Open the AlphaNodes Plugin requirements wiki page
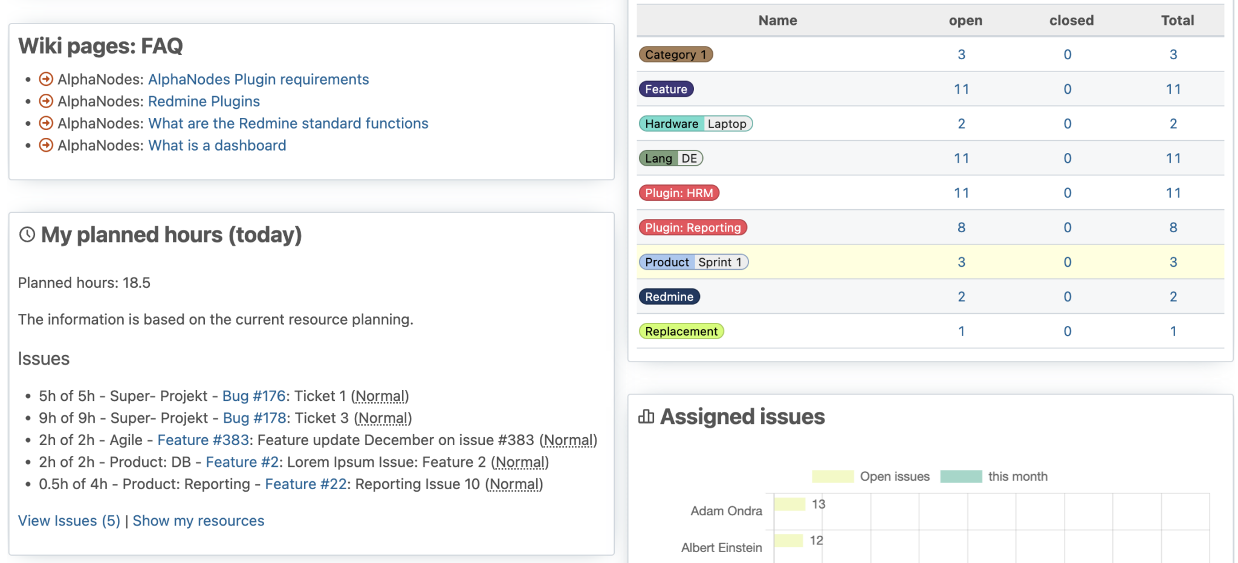This screenshot has height=563, width=1238. [259, 79]
